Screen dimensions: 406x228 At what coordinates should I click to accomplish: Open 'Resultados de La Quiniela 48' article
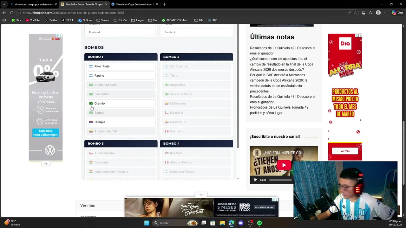(282, 99)
